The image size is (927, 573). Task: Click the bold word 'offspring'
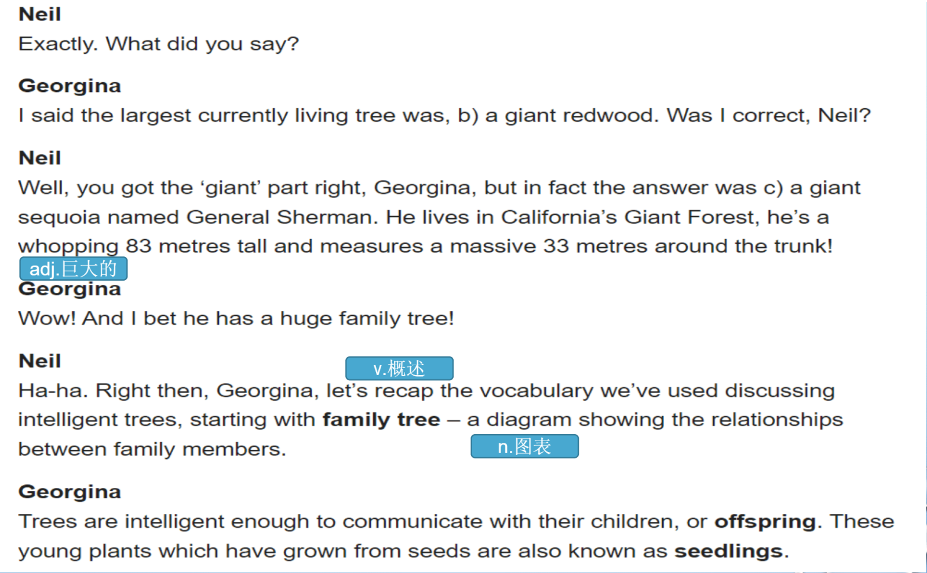tap(765, 522)
